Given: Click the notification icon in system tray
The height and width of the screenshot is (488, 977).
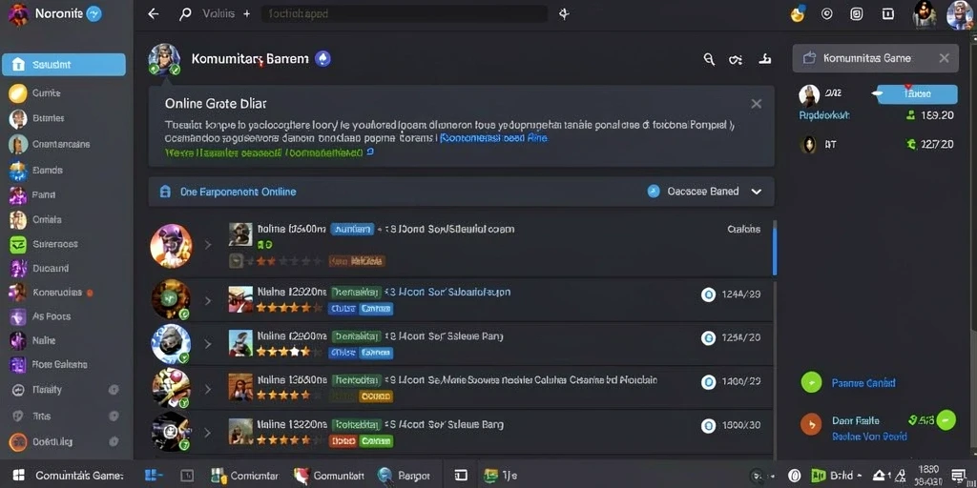Looking at the screenshot, I should click(x=959, y=476).
